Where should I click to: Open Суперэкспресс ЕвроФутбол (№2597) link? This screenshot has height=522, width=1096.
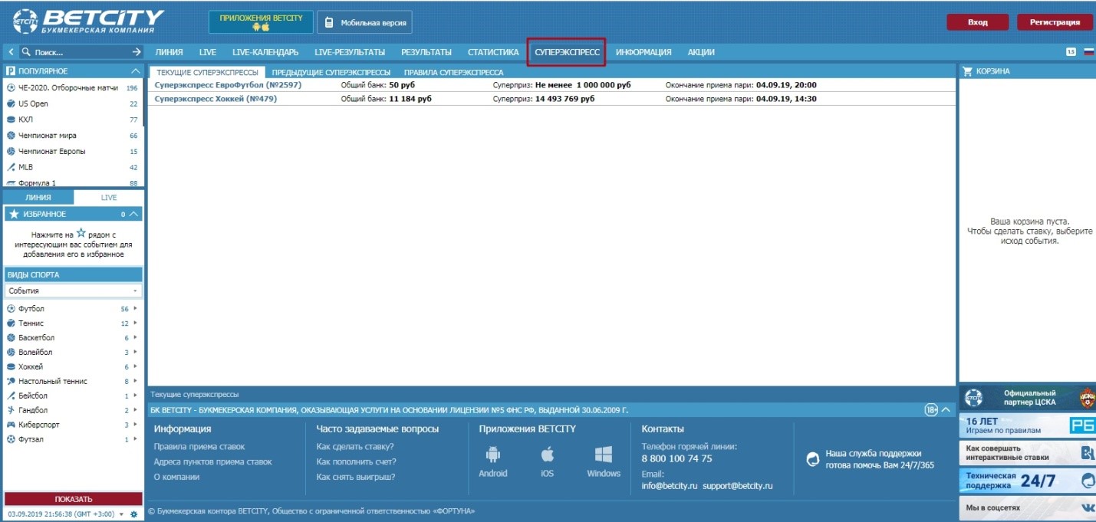(x=228, y=85)
